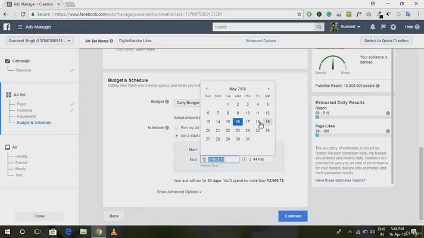Click the Reach estimate bar
Screen dimensions: 424x238
point(353,117)
